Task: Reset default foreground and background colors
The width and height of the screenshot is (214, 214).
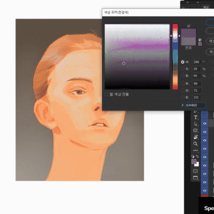Action: pos(193,156)
